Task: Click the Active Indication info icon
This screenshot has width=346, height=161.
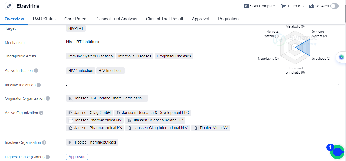Action: pos(36,71)
